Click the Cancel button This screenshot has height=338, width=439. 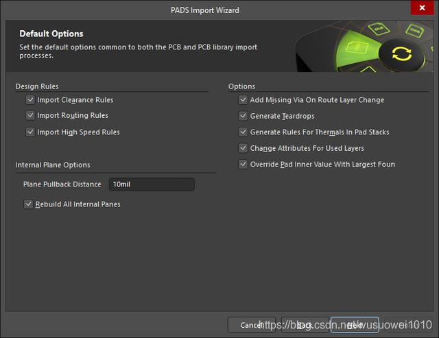tap(252, 325)
